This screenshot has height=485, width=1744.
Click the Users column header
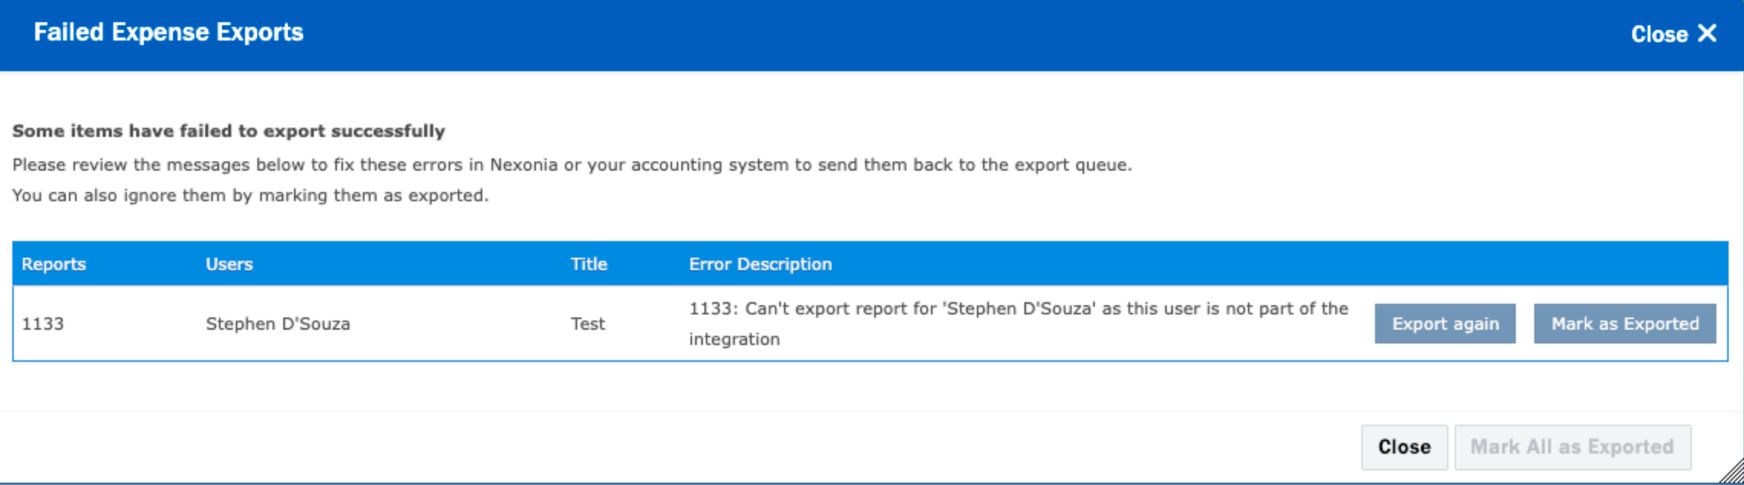click(x=229, y=264)
